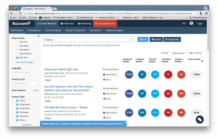Click Google+ shares circle showing 568
Image resolution: width=218 pixels, height=139 pixels.
[x=181, y=93]
